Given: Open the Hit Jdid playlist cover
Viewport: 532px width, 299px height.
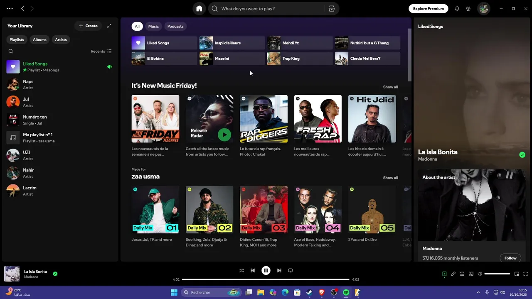Looking at the screenshot, I should point(372,119).
